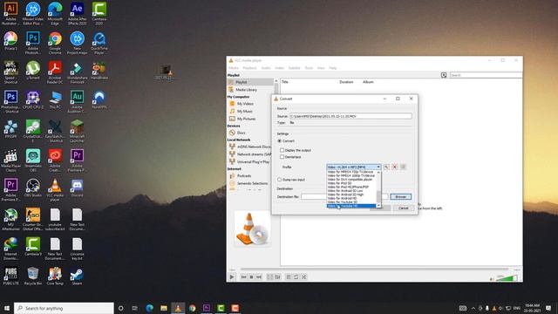Choose Video for MPEG4 720p TV/device profile

(351, 172)
